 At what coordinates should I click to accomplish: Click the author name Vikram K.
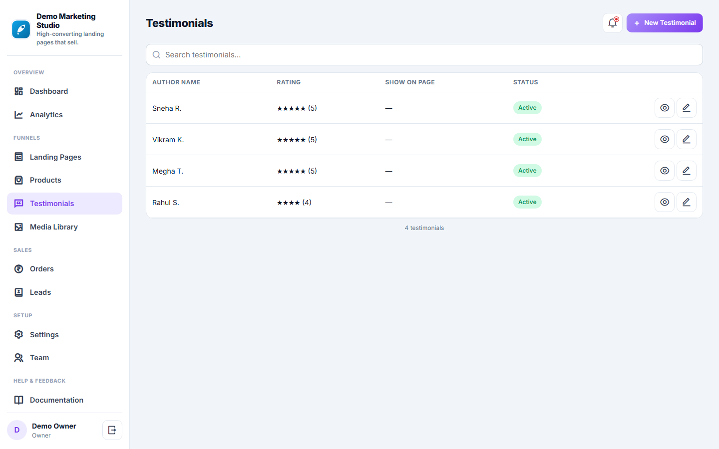click(168, 140)
